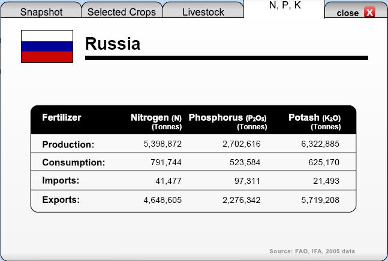
Task: Select the Imports row label
Action: pyautogui.click(x=61, y=181)
